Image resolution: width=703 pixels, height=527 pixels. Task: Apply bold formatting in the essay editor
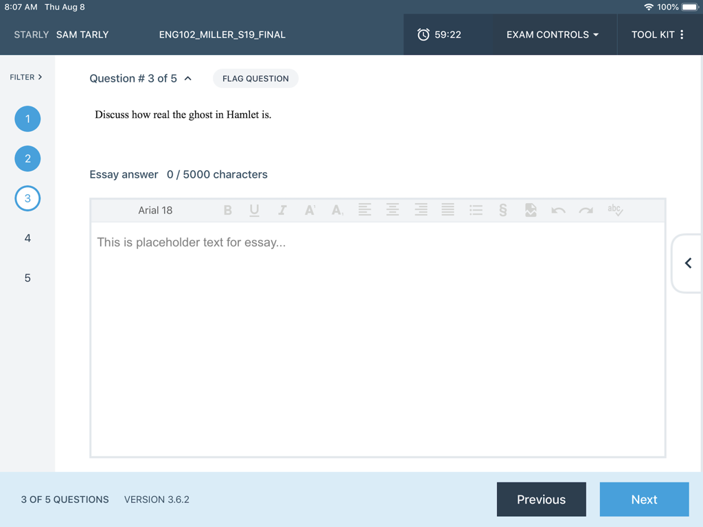point(228,210)
